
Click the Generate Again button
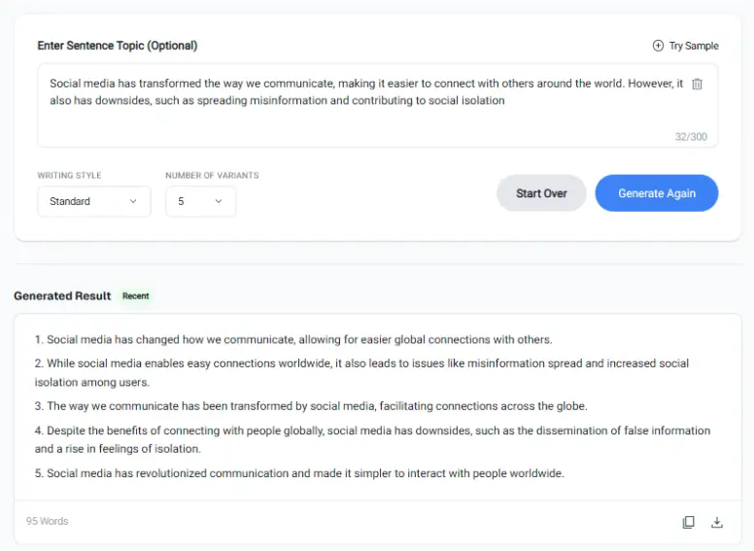click(x=657, y=193)
